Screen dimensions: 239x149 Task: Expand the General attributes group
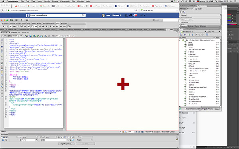(x=180, y=15)
